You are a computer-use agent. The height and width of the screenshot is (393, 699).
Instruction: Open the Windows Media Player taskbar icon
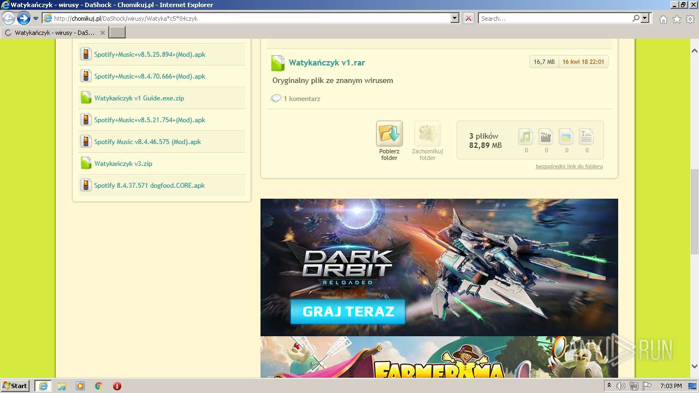point(80,386)
